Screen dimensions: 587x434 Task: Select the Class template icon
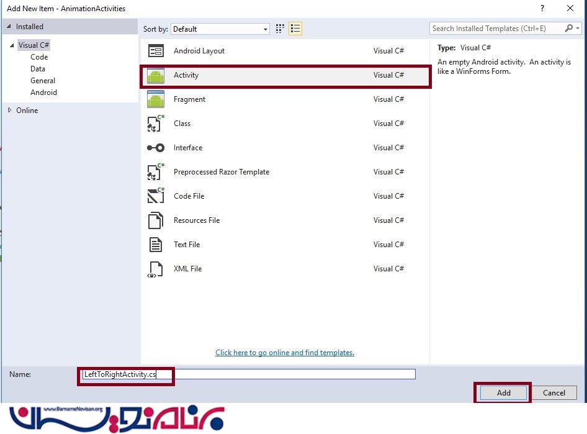tap(156, 124)
